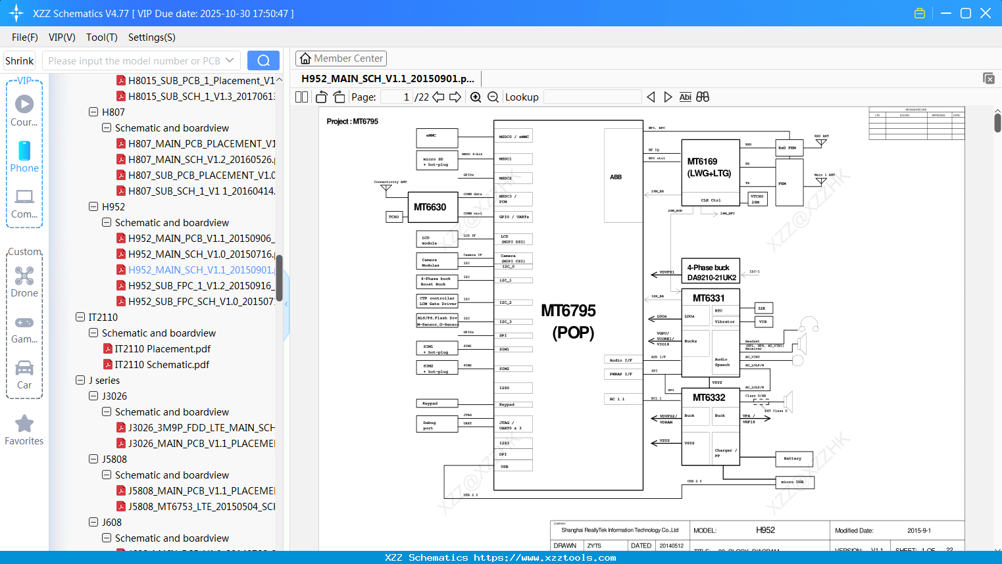Select the zoom in magnifier tool

pos(475,97)
